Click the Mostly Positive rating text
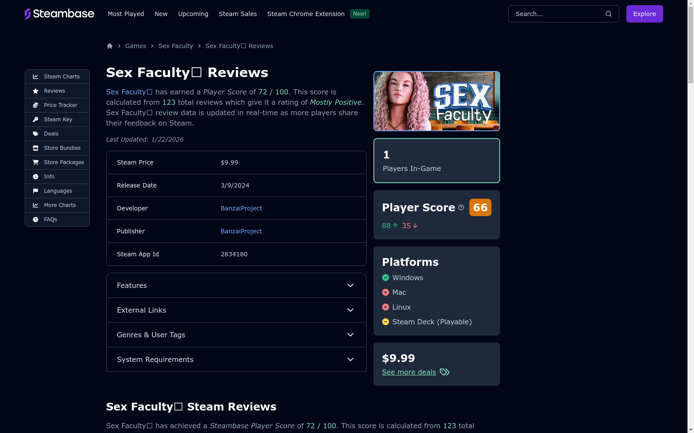 [x=336, y=102]
